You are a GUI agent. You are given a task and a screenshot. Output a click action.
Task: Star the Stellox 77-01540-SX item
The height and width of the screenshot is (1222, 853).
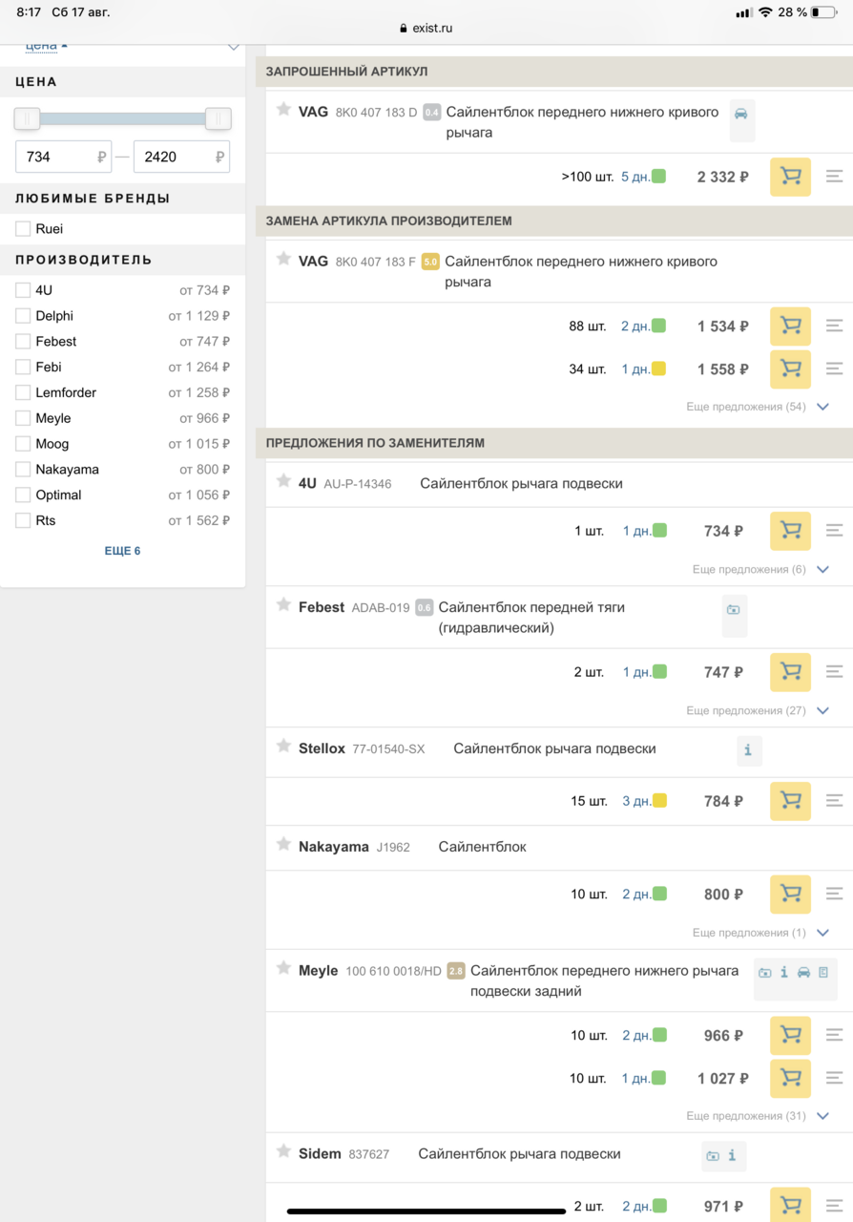(283, 747)
